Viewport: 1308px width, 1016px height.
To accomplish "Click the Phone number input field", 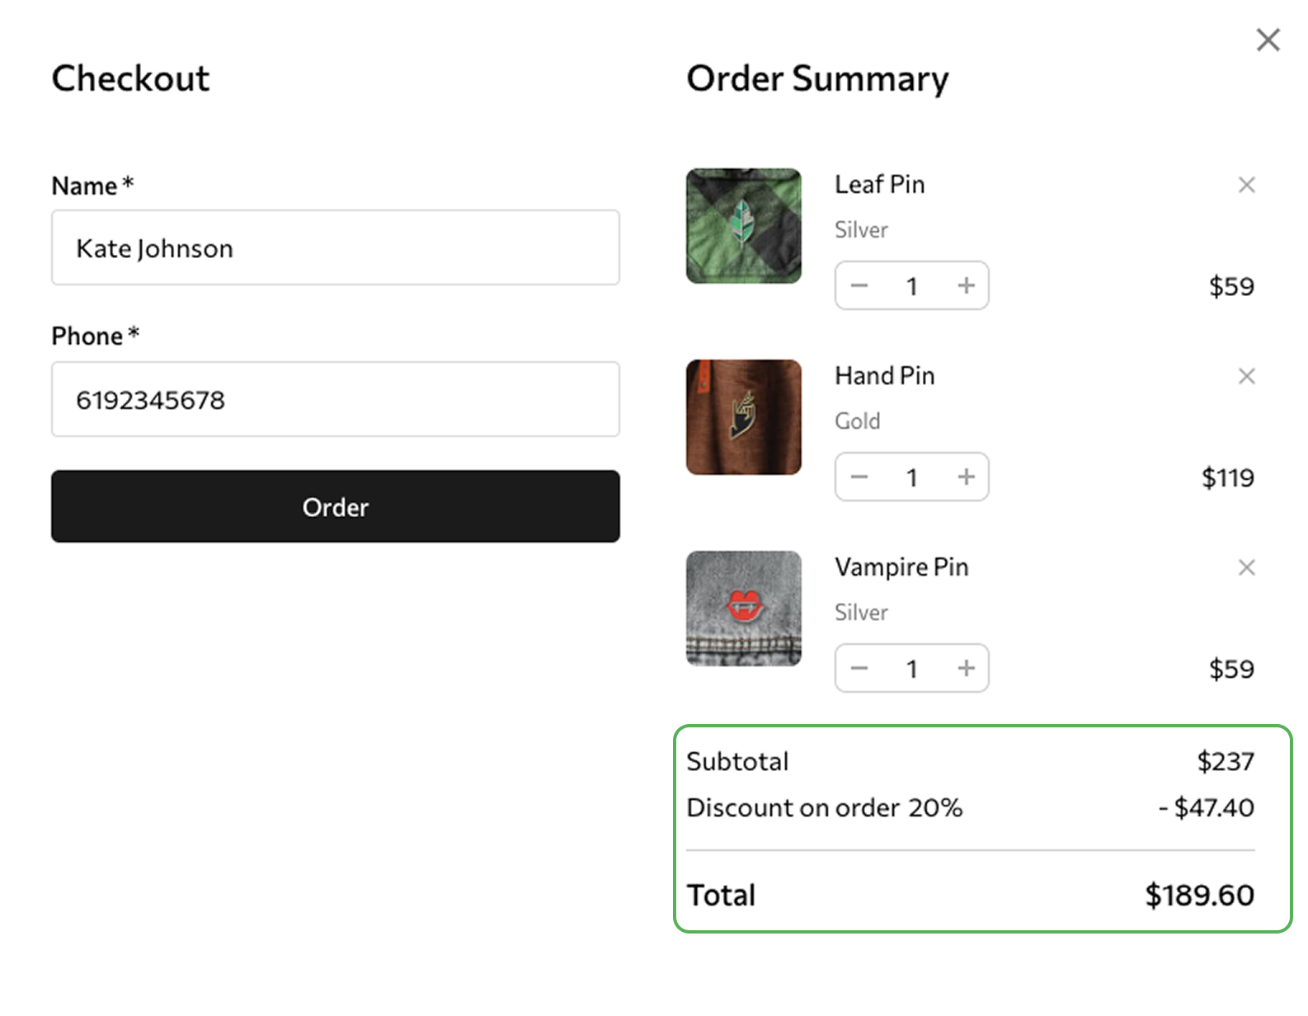I will coord(335,400).
